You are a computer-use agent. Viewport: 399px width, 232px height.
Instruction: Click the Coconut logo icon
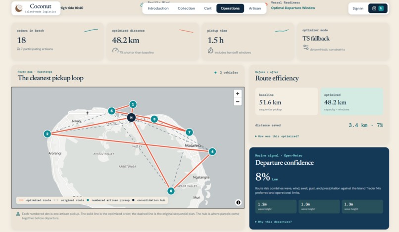(19, 8)
